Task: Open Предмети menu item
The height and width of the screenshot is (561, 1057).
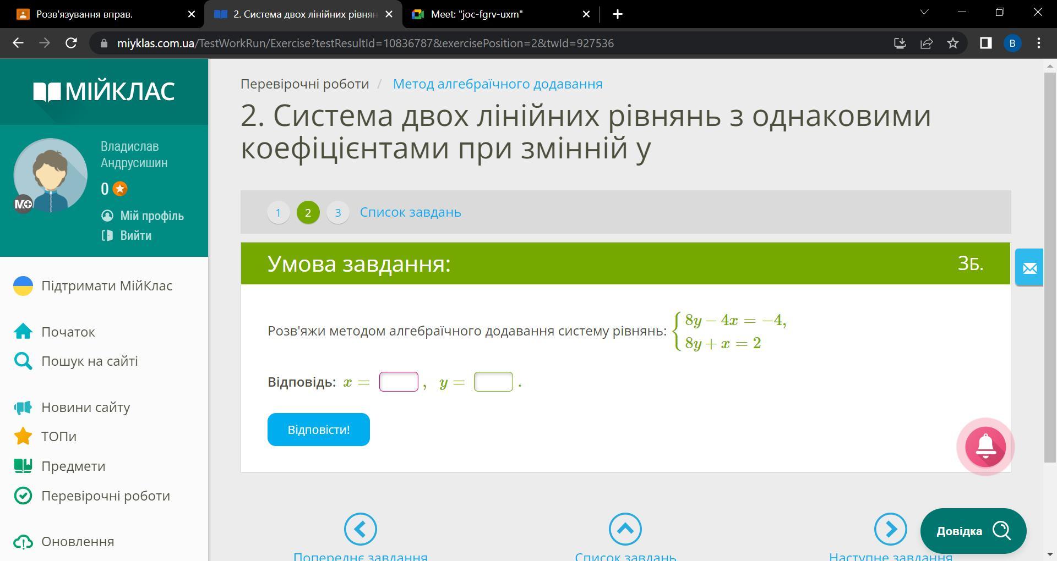Action: click(73, 466)
